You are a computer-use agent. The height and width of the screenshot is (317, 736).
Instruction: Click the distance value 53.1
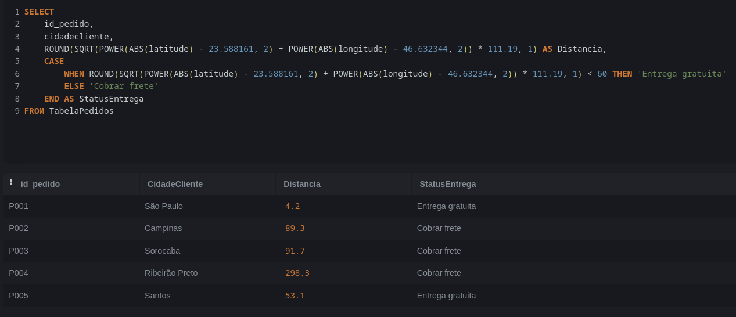(x=295, y=296)
